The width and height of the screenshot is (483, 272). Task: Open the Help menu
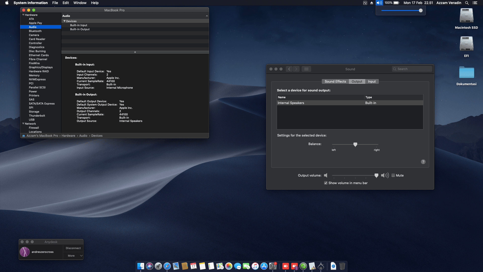[x=95, y=3]
